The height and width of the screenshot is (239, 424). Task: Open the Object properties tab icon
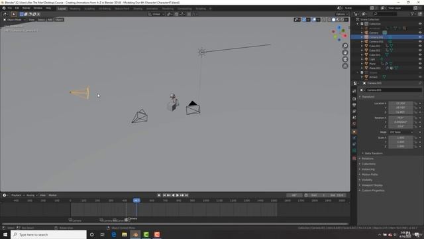[354, 131]
